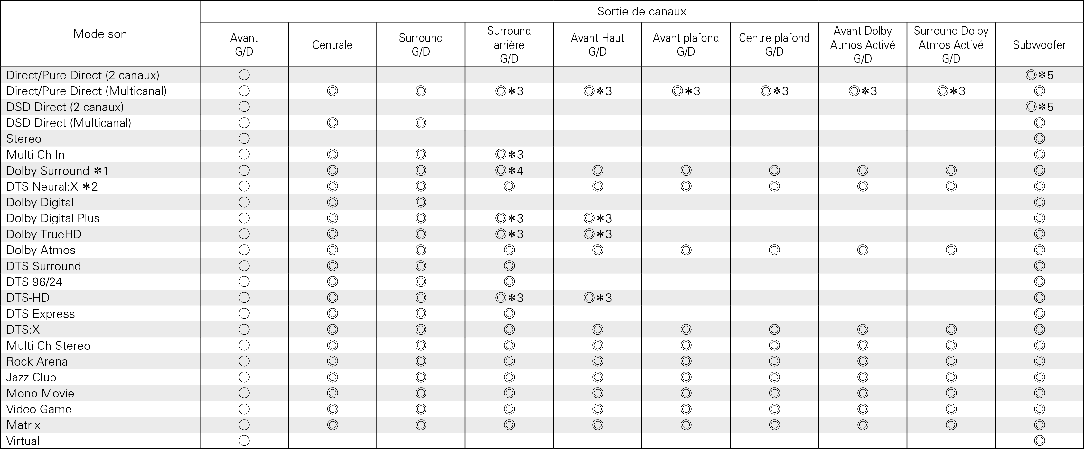Select the Centrale column header
1084x449 pixels.
tap(332, 45)
